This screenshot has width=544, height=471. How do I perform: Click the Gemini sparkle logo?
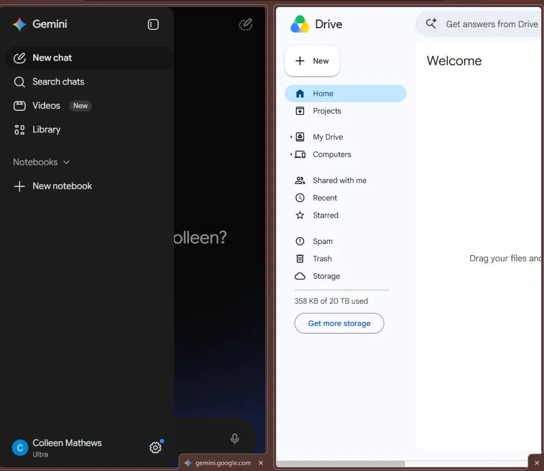(20, 24)
